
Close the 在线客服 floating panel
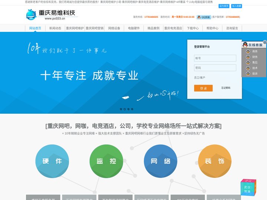click(265, 42)
